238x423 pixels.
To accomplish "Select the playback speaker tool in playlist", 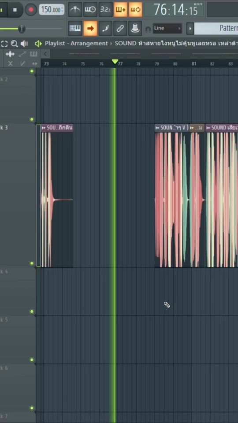I will (x=24, y=44).
